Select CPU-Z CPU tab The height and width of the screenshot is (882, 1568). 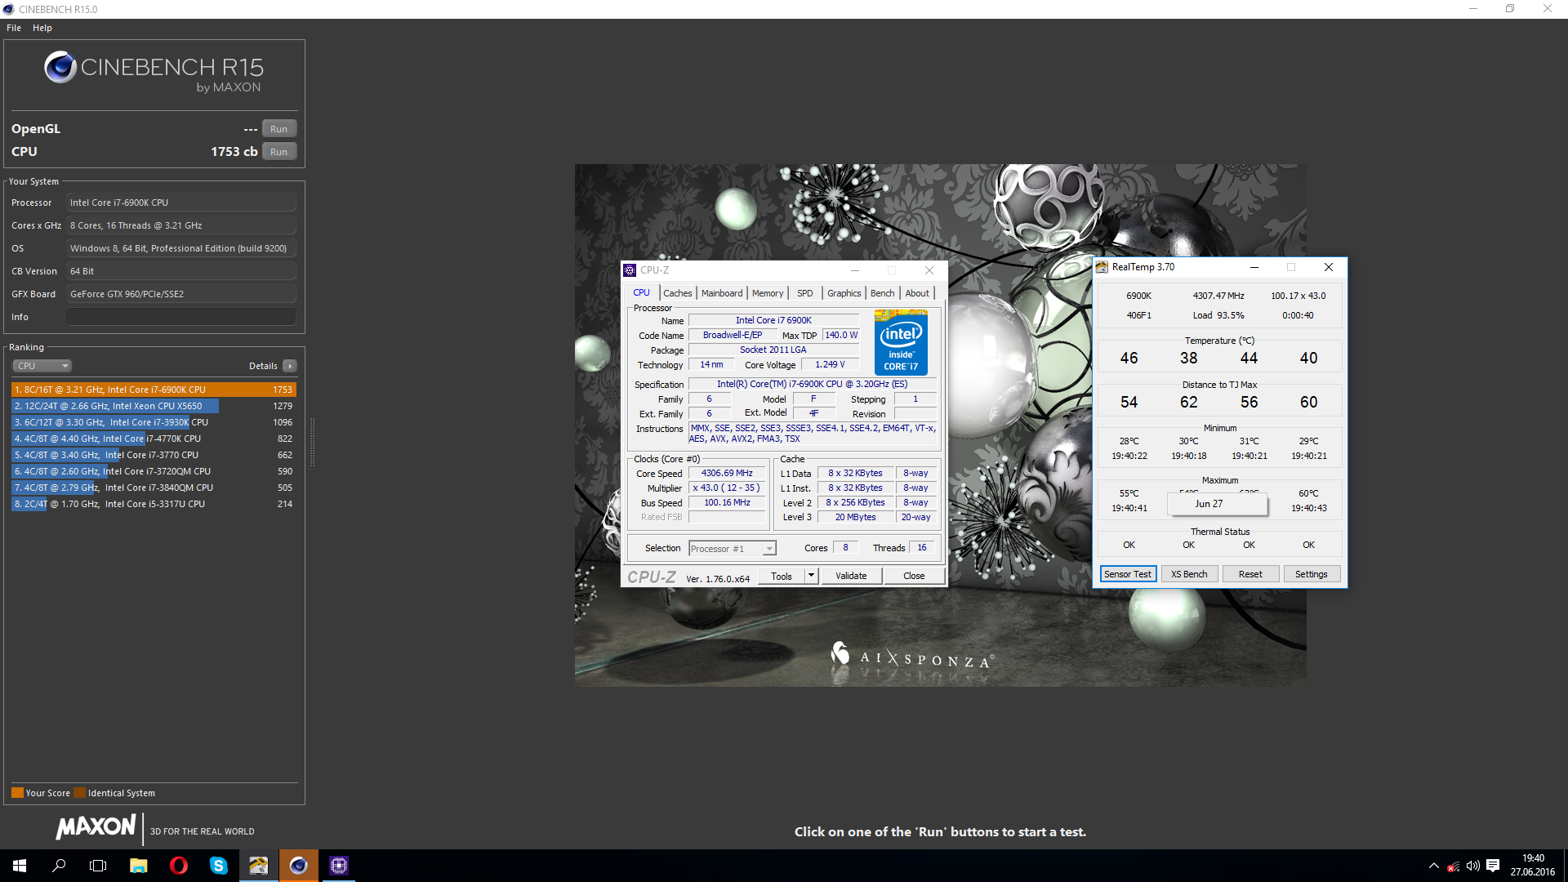[642, 292]
